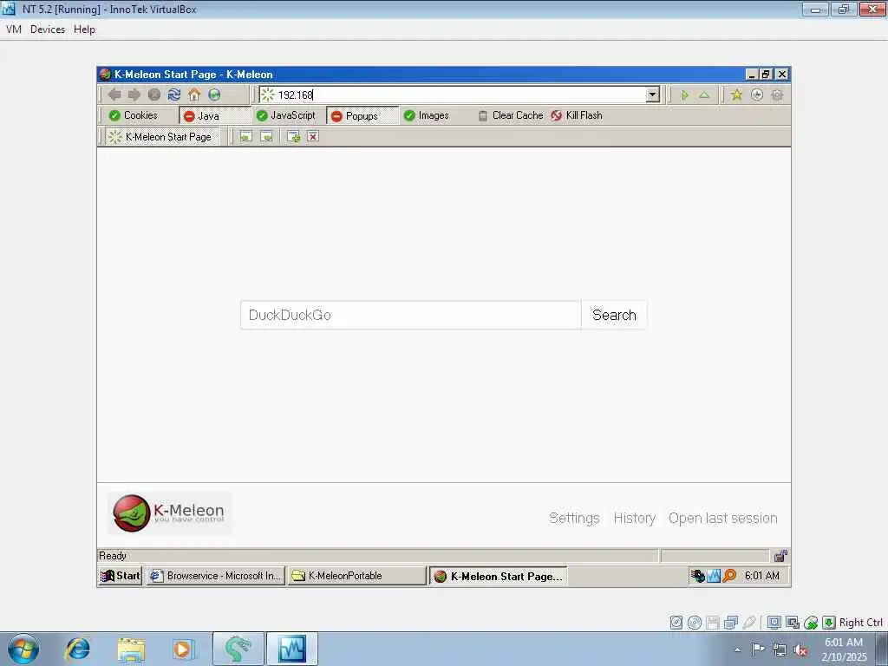Click orange magnifier tray icon in guest
888x666 pixels.
coord(729,576)
